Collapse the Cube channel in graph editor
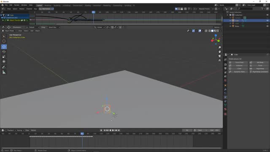Screen dimensions: 270x152 (x=1, y=15)
